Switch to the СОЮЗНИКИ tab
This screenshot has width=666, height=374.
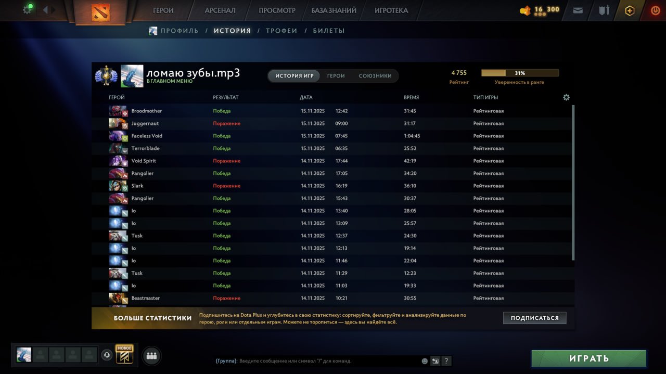pos(375,75)
